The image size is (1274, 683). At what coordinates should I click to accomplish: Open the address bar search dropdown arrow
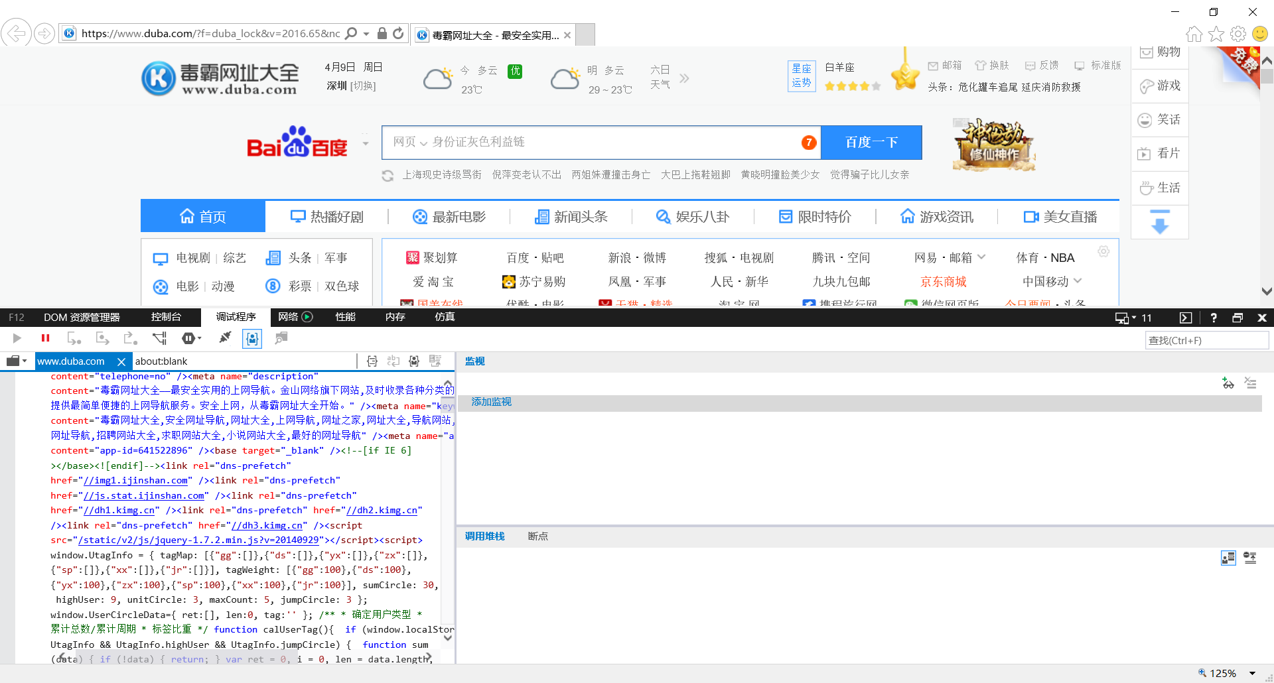pyautogui.click(x=366, y=33)
